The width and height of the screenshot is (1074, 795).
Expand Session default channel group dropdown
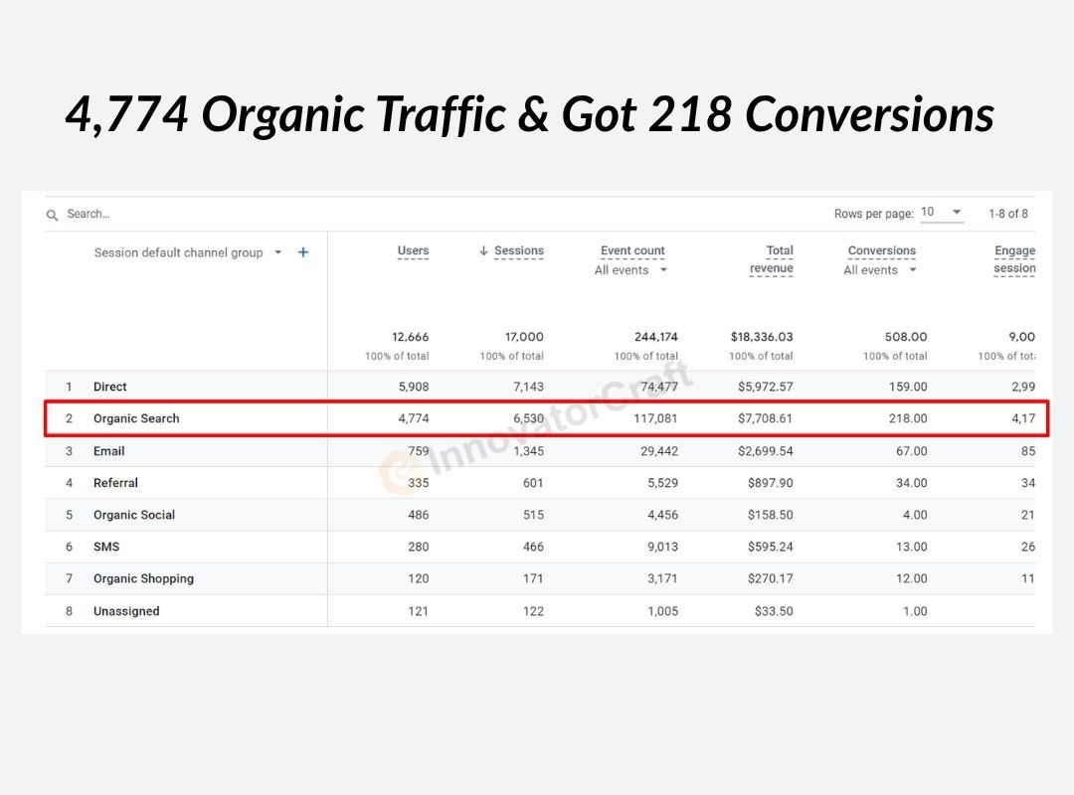tap(278, 252)
